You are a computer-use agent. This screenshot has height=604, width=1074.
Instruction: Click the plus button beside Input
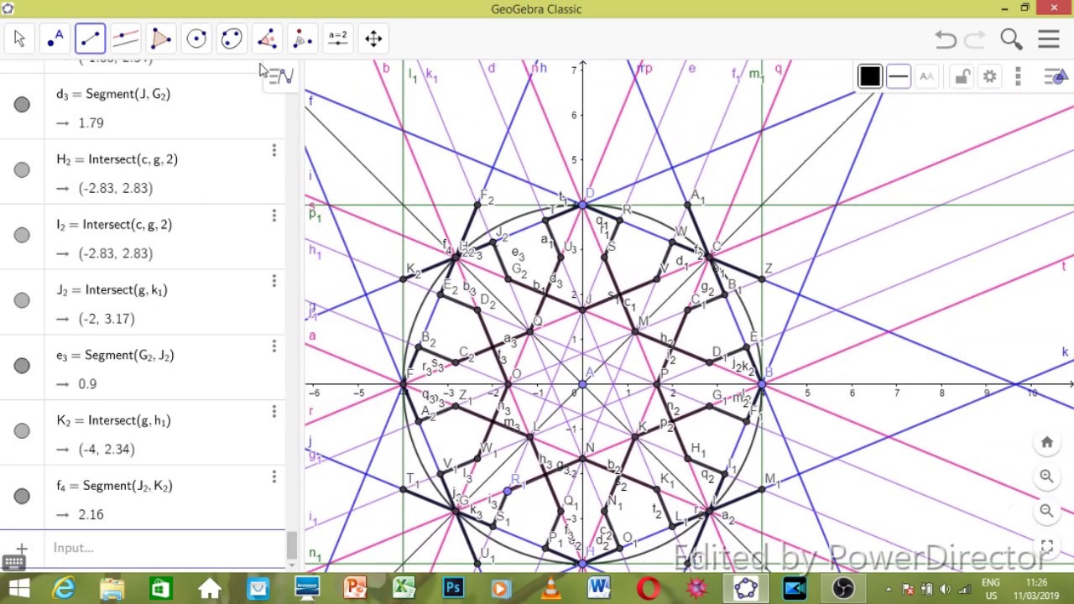22,548
